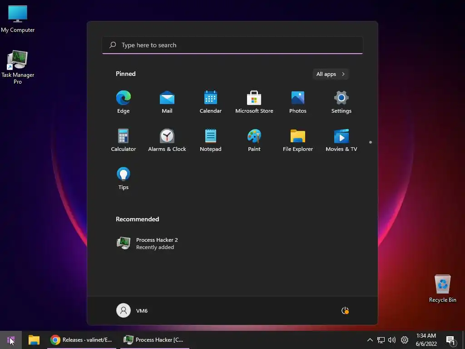
Task: Open the notification center icon
Action: click(451, 340)
